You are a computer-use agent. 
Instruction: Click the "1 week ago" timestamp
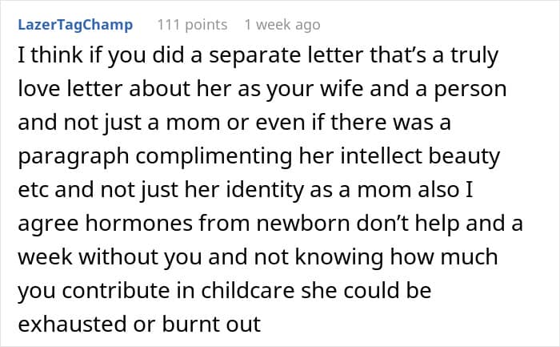pos(282,25)
